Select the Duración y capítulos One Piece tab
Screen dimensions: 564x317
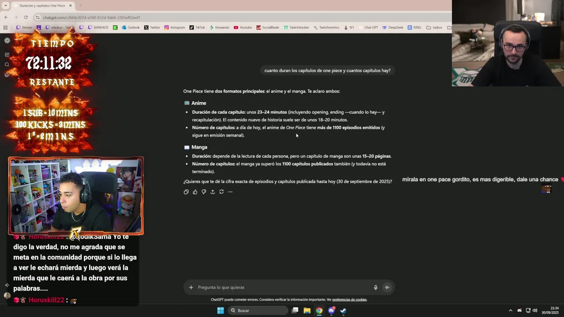43,6
